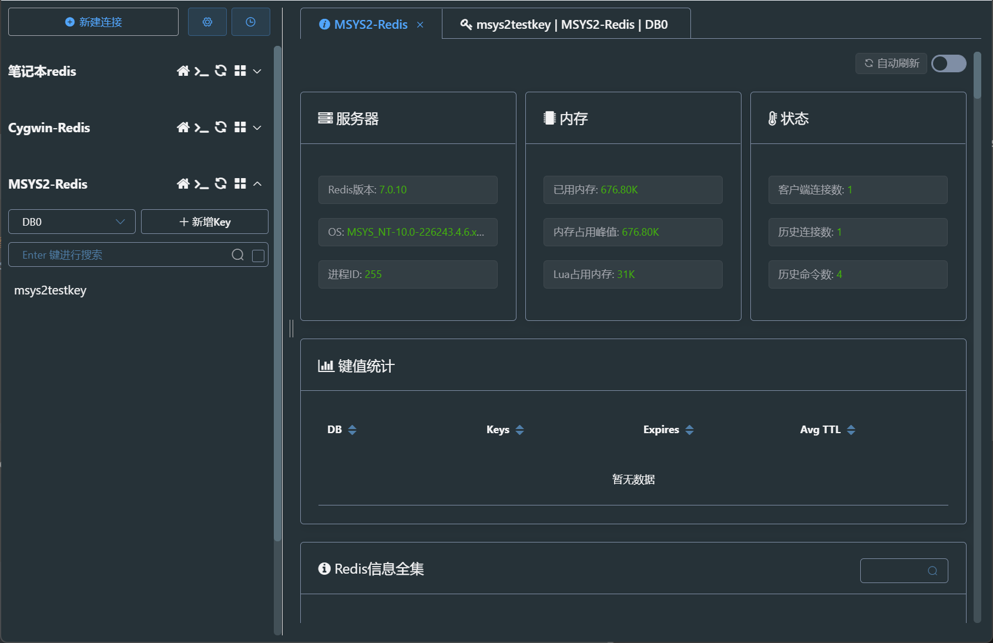
Task: Click Lua占用内存: 31K field
Action: pos(633,274)
